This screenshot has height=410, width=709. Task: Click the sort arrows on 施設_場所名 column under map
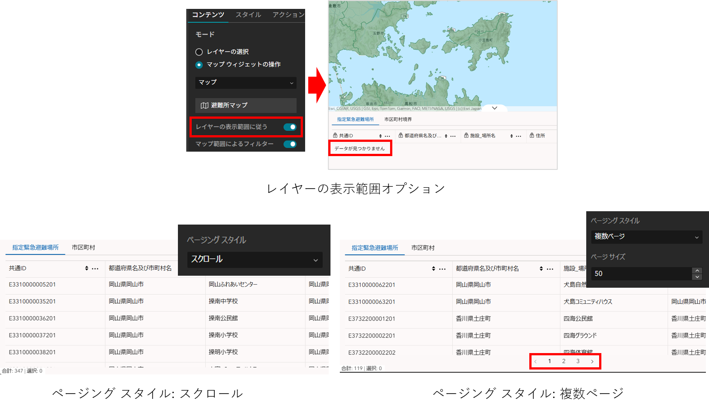pos(512,136)
